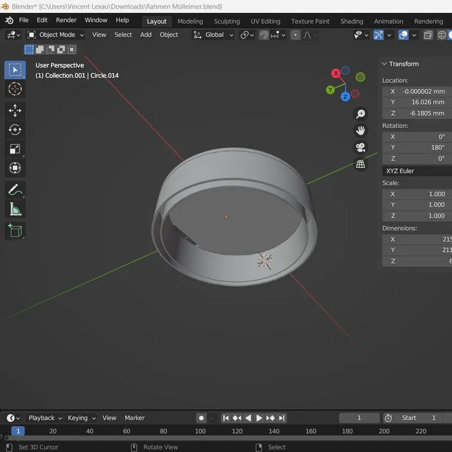Open XYZ Euler rotation mode dropdown
The height and width of the screenshot is (452, 452).
click(417, 171)
